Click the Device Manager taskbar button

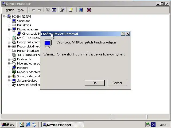click(x=63, y=125)
